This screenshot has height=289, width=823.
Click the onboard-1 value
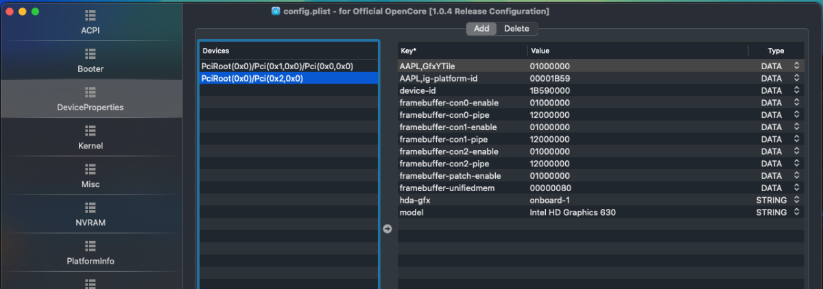pos(550,200)
